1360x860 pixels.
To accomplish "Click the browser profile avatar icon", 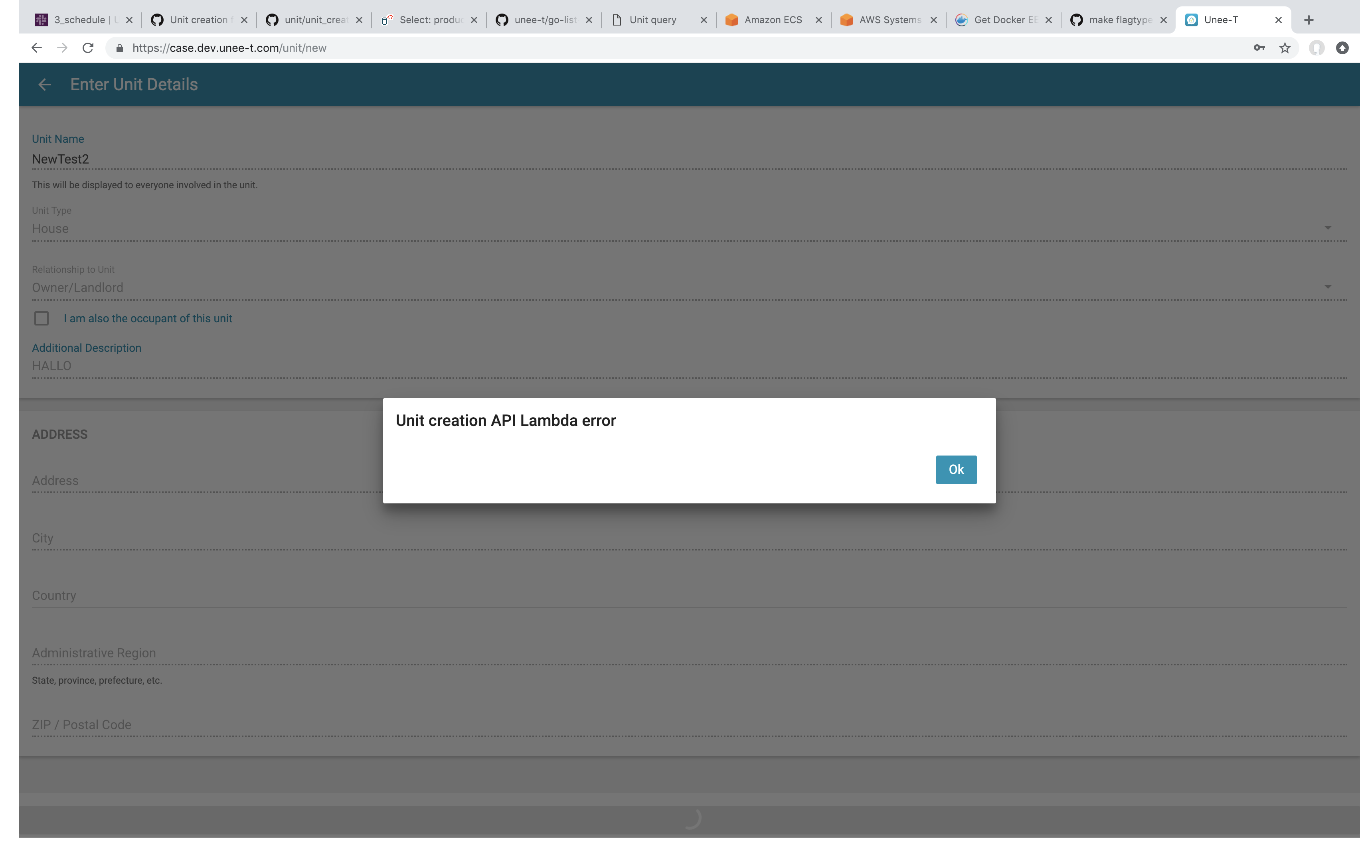I will coord(1316,47).
